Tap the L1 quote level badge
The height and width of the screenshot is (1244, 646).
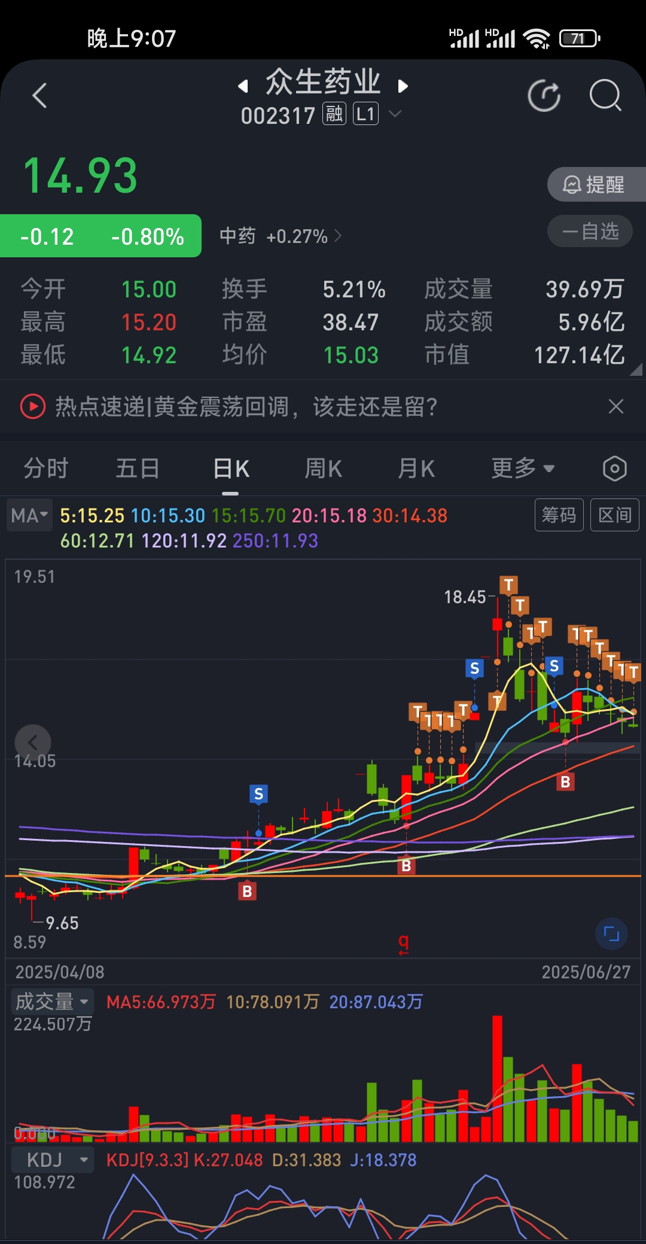point(365,114)
